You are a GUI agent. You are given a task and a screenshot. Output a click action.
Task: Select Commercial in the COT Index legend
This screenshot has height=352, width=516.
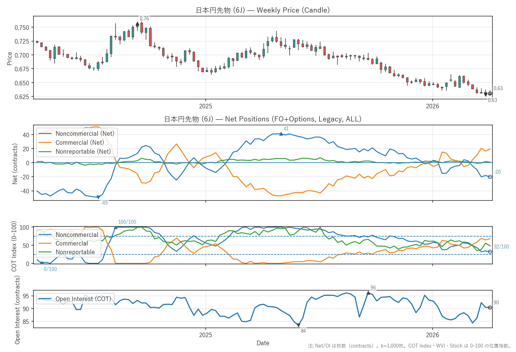tap(72, 243)
